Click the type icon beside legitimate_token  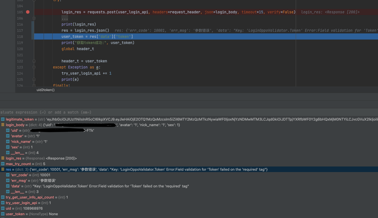pos(3,119)
